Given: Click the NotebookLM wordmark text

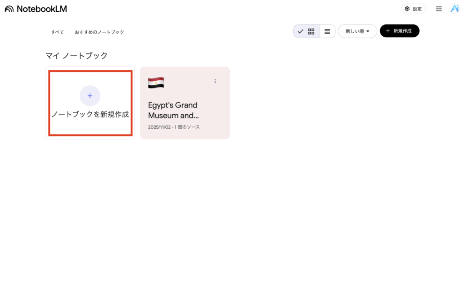Looking at the screenshot, I should [41, 9].
